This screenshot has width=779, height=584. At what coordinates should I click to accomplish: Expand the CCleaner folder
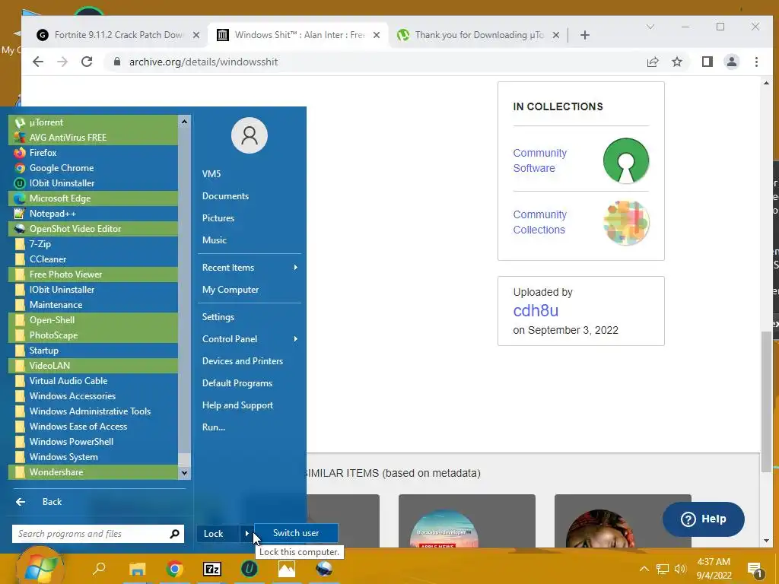point(93,259)
